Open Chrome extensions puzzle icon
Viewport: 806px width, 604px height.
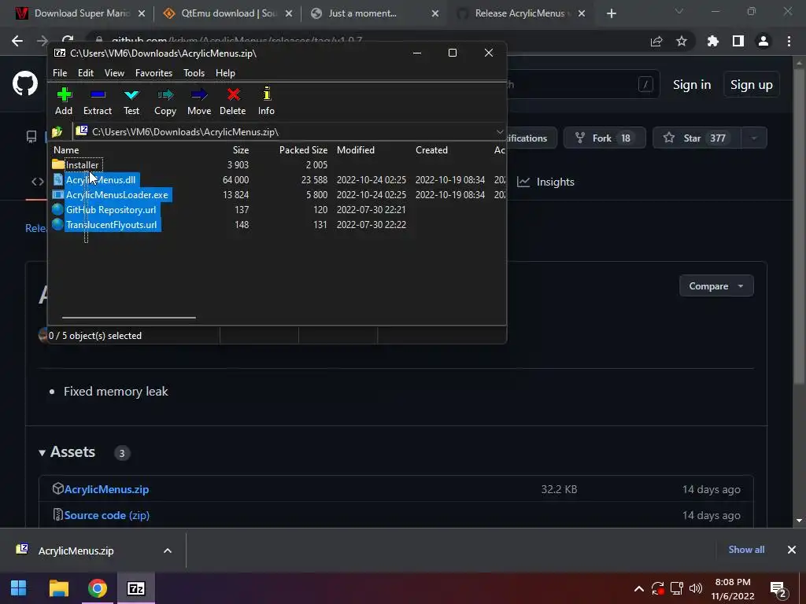713,41
